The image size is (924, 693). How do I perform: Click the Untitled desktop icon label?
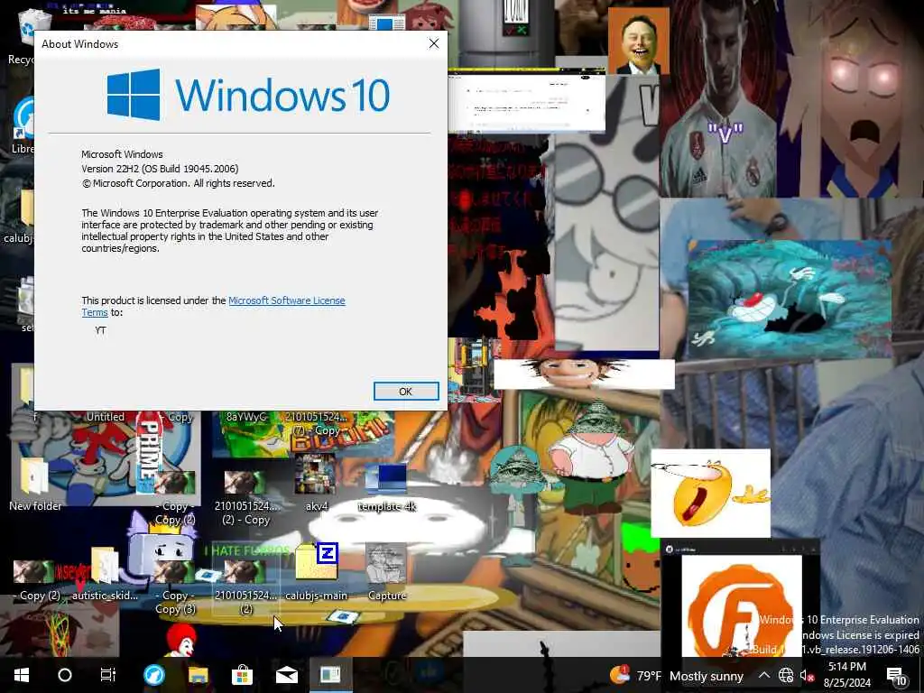point(105,417)
